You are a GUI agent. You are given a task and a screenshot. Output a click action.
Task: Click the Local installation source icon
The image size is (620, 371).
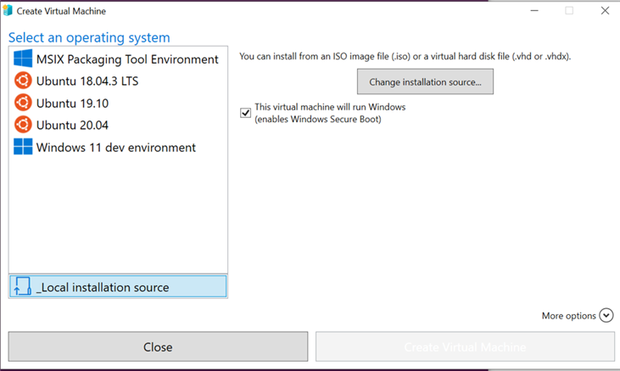pyautogui.click(x=22, y=286)
